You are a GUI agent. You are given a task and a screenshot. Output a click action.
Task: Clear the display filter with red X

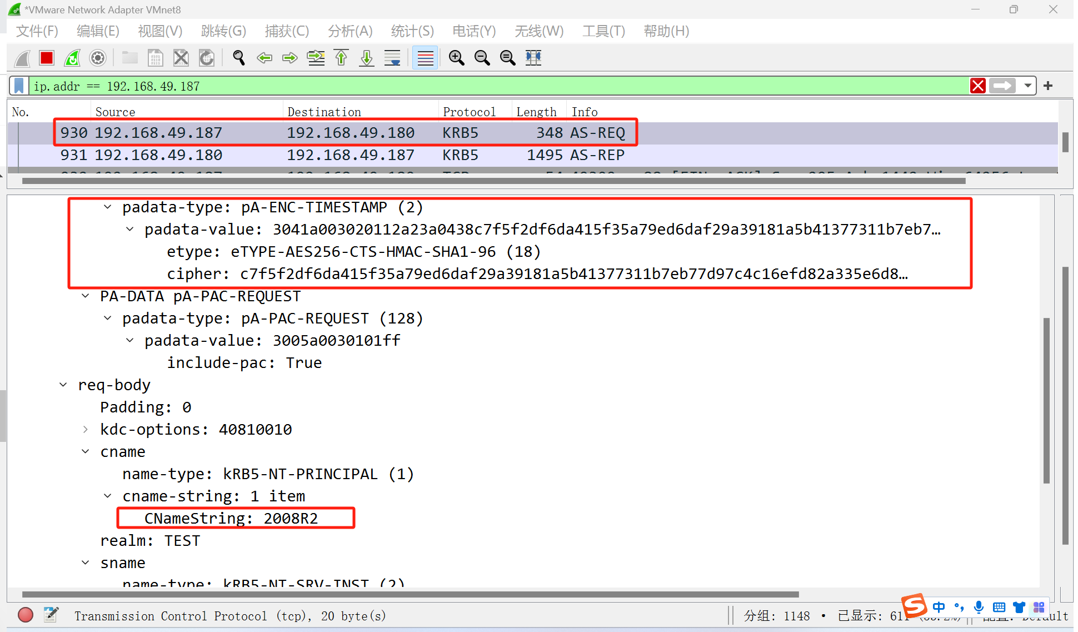pos(978,86)
